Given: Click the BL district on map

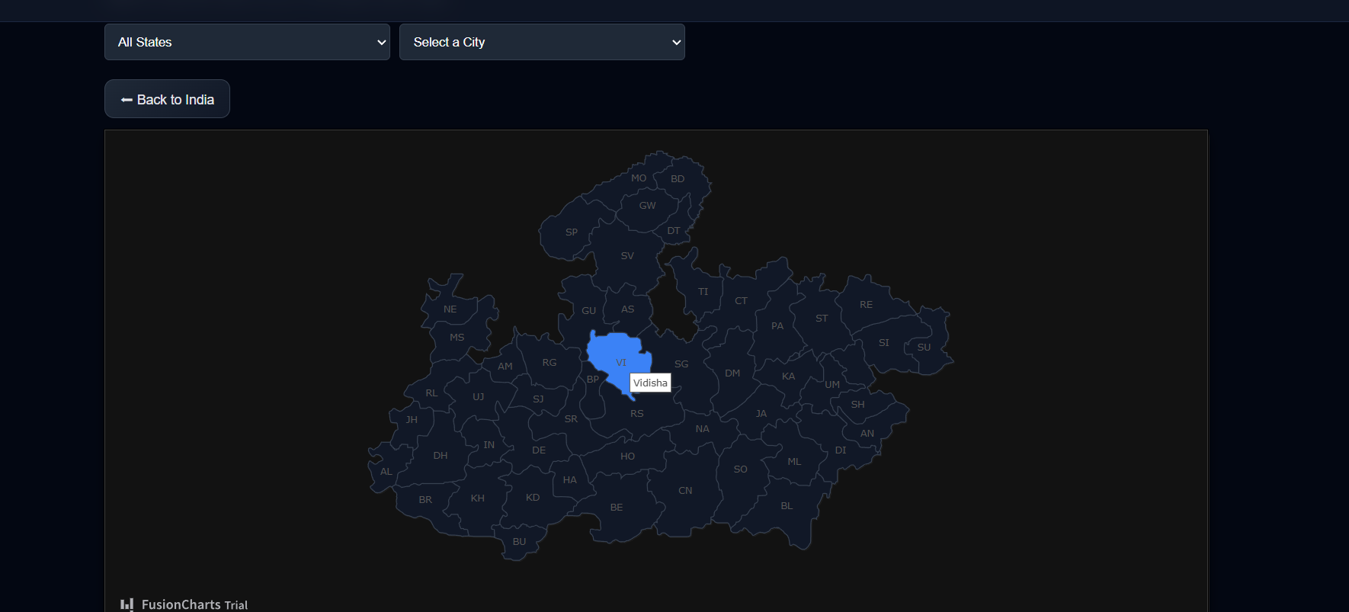Looking at the screenshot, I should 787,506.
